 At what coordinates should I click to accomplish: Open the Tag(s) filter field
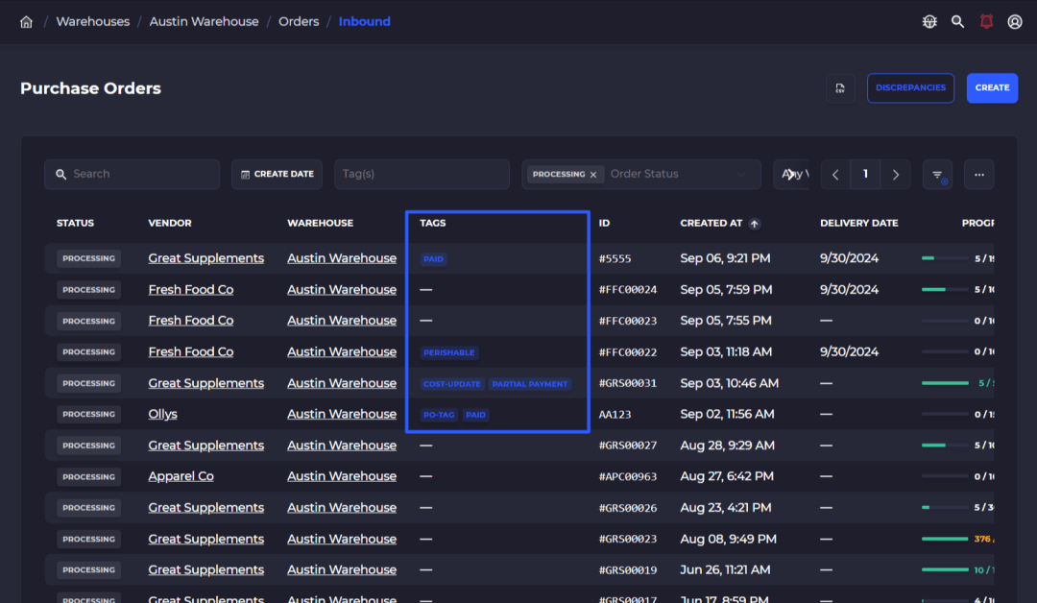pyautogui.click(x=422, y=175)
